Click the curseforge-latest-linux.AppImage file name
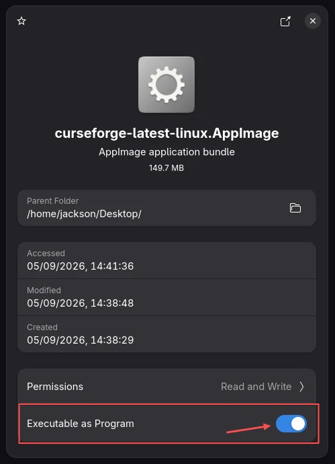 tap(167, 133)
